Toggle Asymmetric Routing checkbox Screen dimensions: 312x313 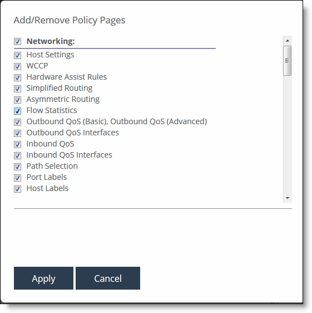tap(18, 100)
